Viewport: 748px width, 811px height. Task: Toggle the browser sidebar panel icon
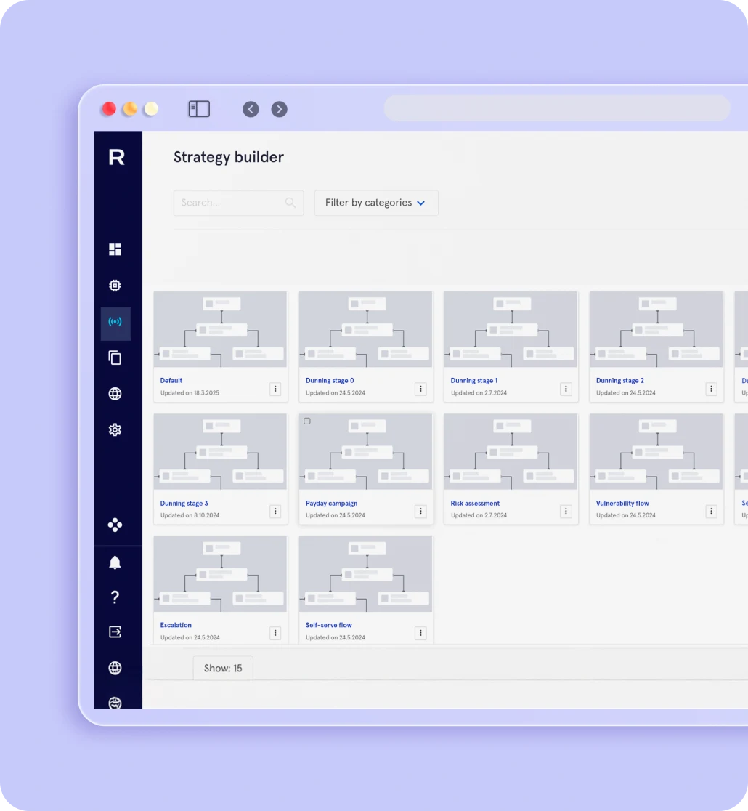pos(199,109)
